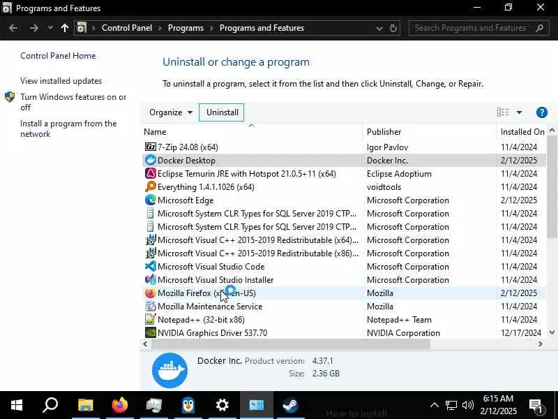Click Control Panel in the breadcrumb
The height and width of the screenshot is (419, 558).
(x=127, y=28)
